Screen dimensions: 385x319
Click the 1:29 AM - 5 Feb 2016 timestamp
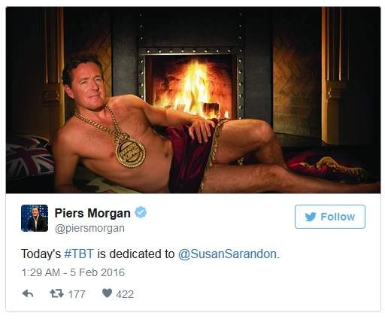[73, 272]
